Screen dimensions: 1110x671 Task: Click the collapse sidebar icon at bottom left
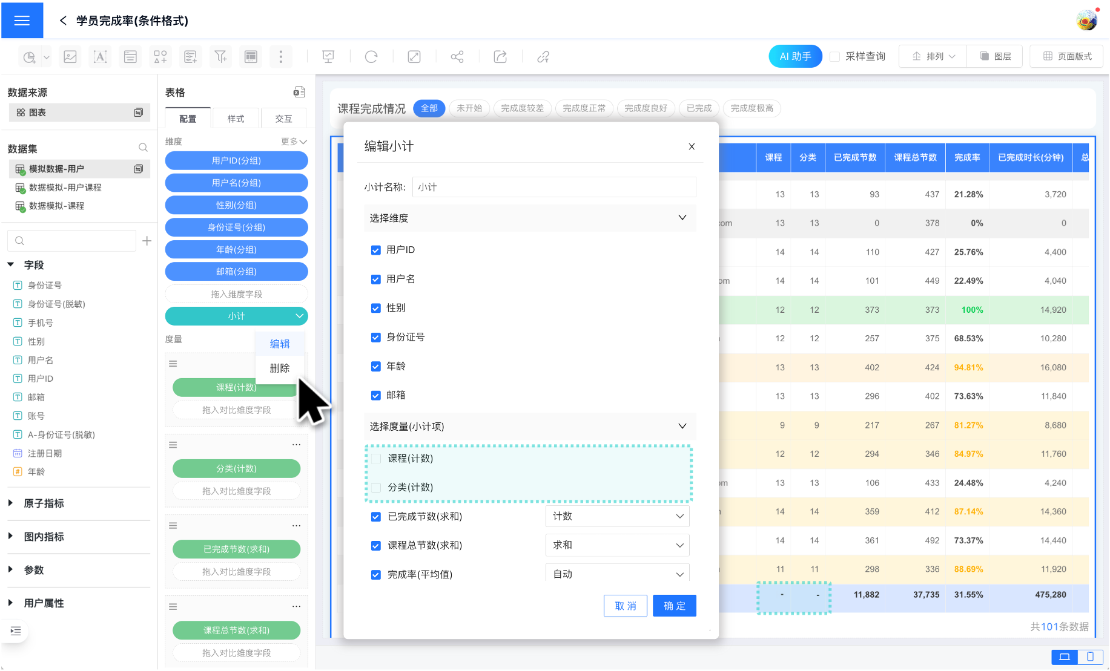click(x=16, y=631)
